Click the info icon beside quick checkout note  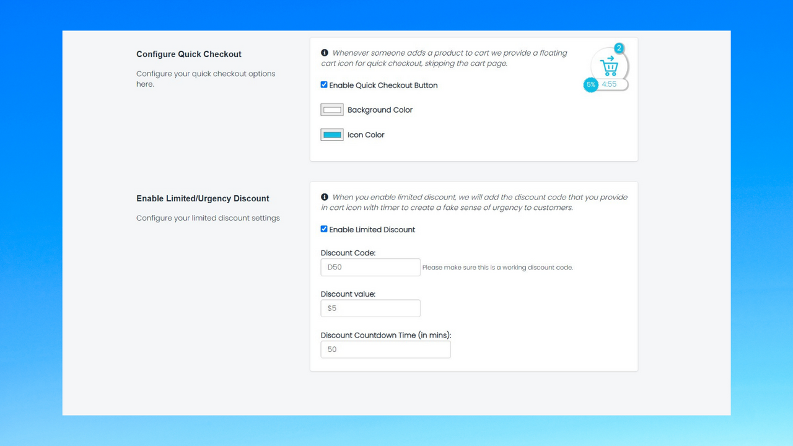click(x=325, y=53)
